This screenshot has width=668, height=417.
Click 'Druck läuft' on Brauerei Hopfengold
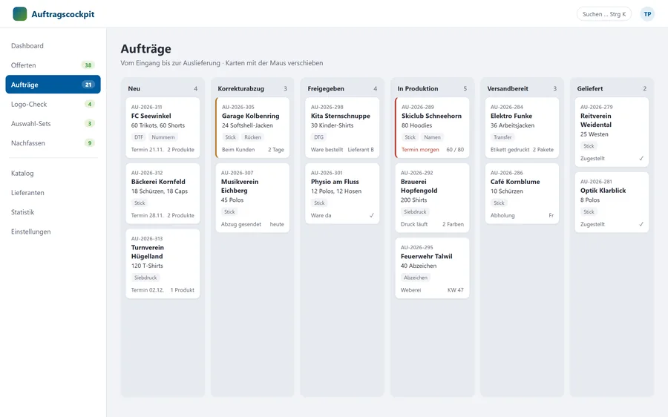pyautogui.click(x=414, y=224)
